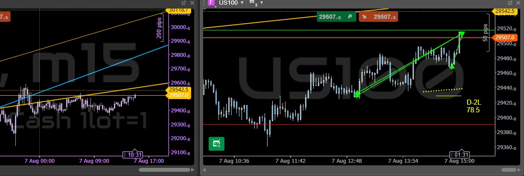
Task: Click the 200 pips scale ruler on m15 chart
Action: coord(160,28)
